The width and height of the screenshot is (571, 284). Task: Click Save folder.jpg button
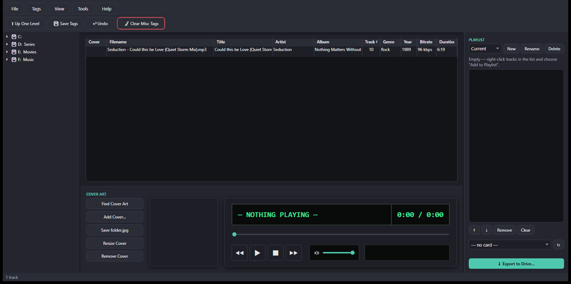[115, 230]
